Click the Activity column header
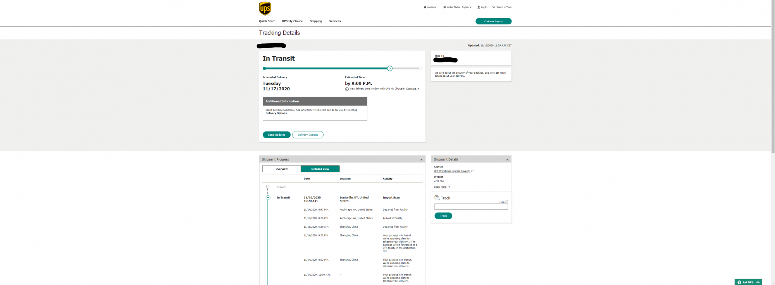The image size is (775, 285). 387,179
